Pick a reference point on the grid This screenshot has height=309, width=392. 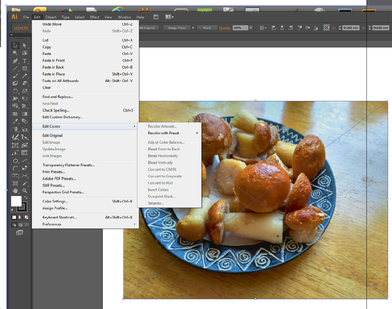click(x=326, y=28)
